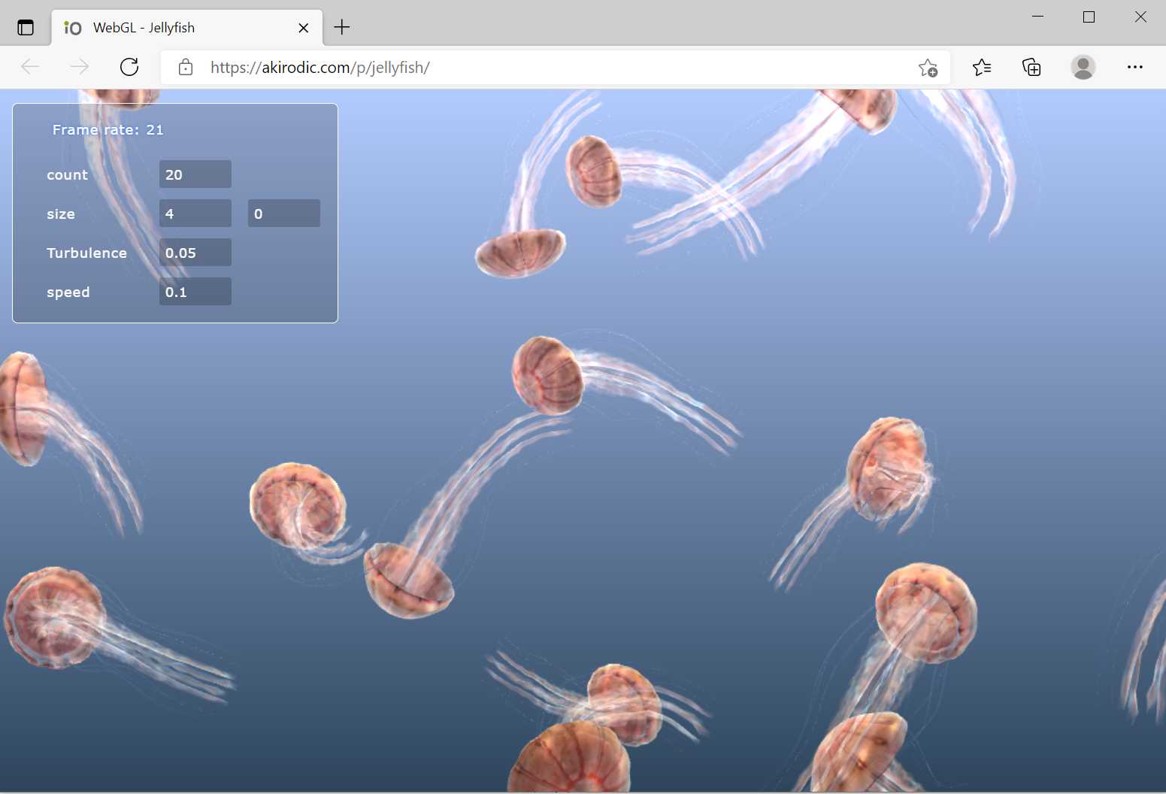Viewport: 1166px width, 794px height.
Task: Edit the count field showing 20
Action: [195, 174]
